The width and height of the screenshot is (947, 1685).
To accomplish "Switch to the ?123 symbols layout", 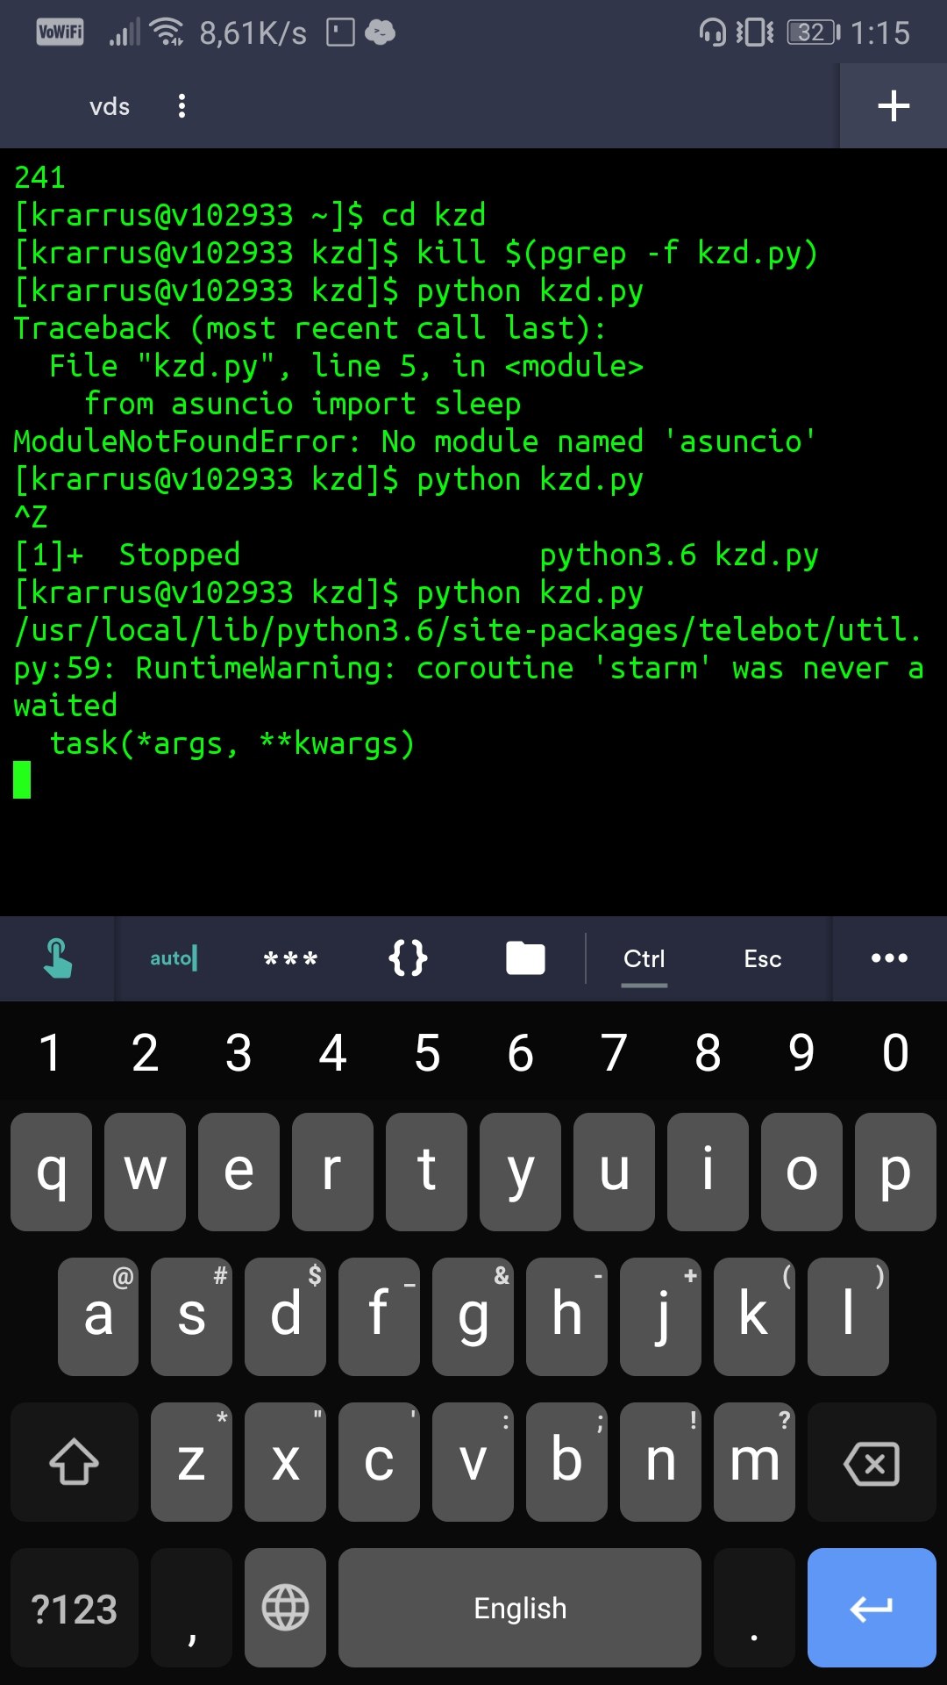I will coord(75,1608).
